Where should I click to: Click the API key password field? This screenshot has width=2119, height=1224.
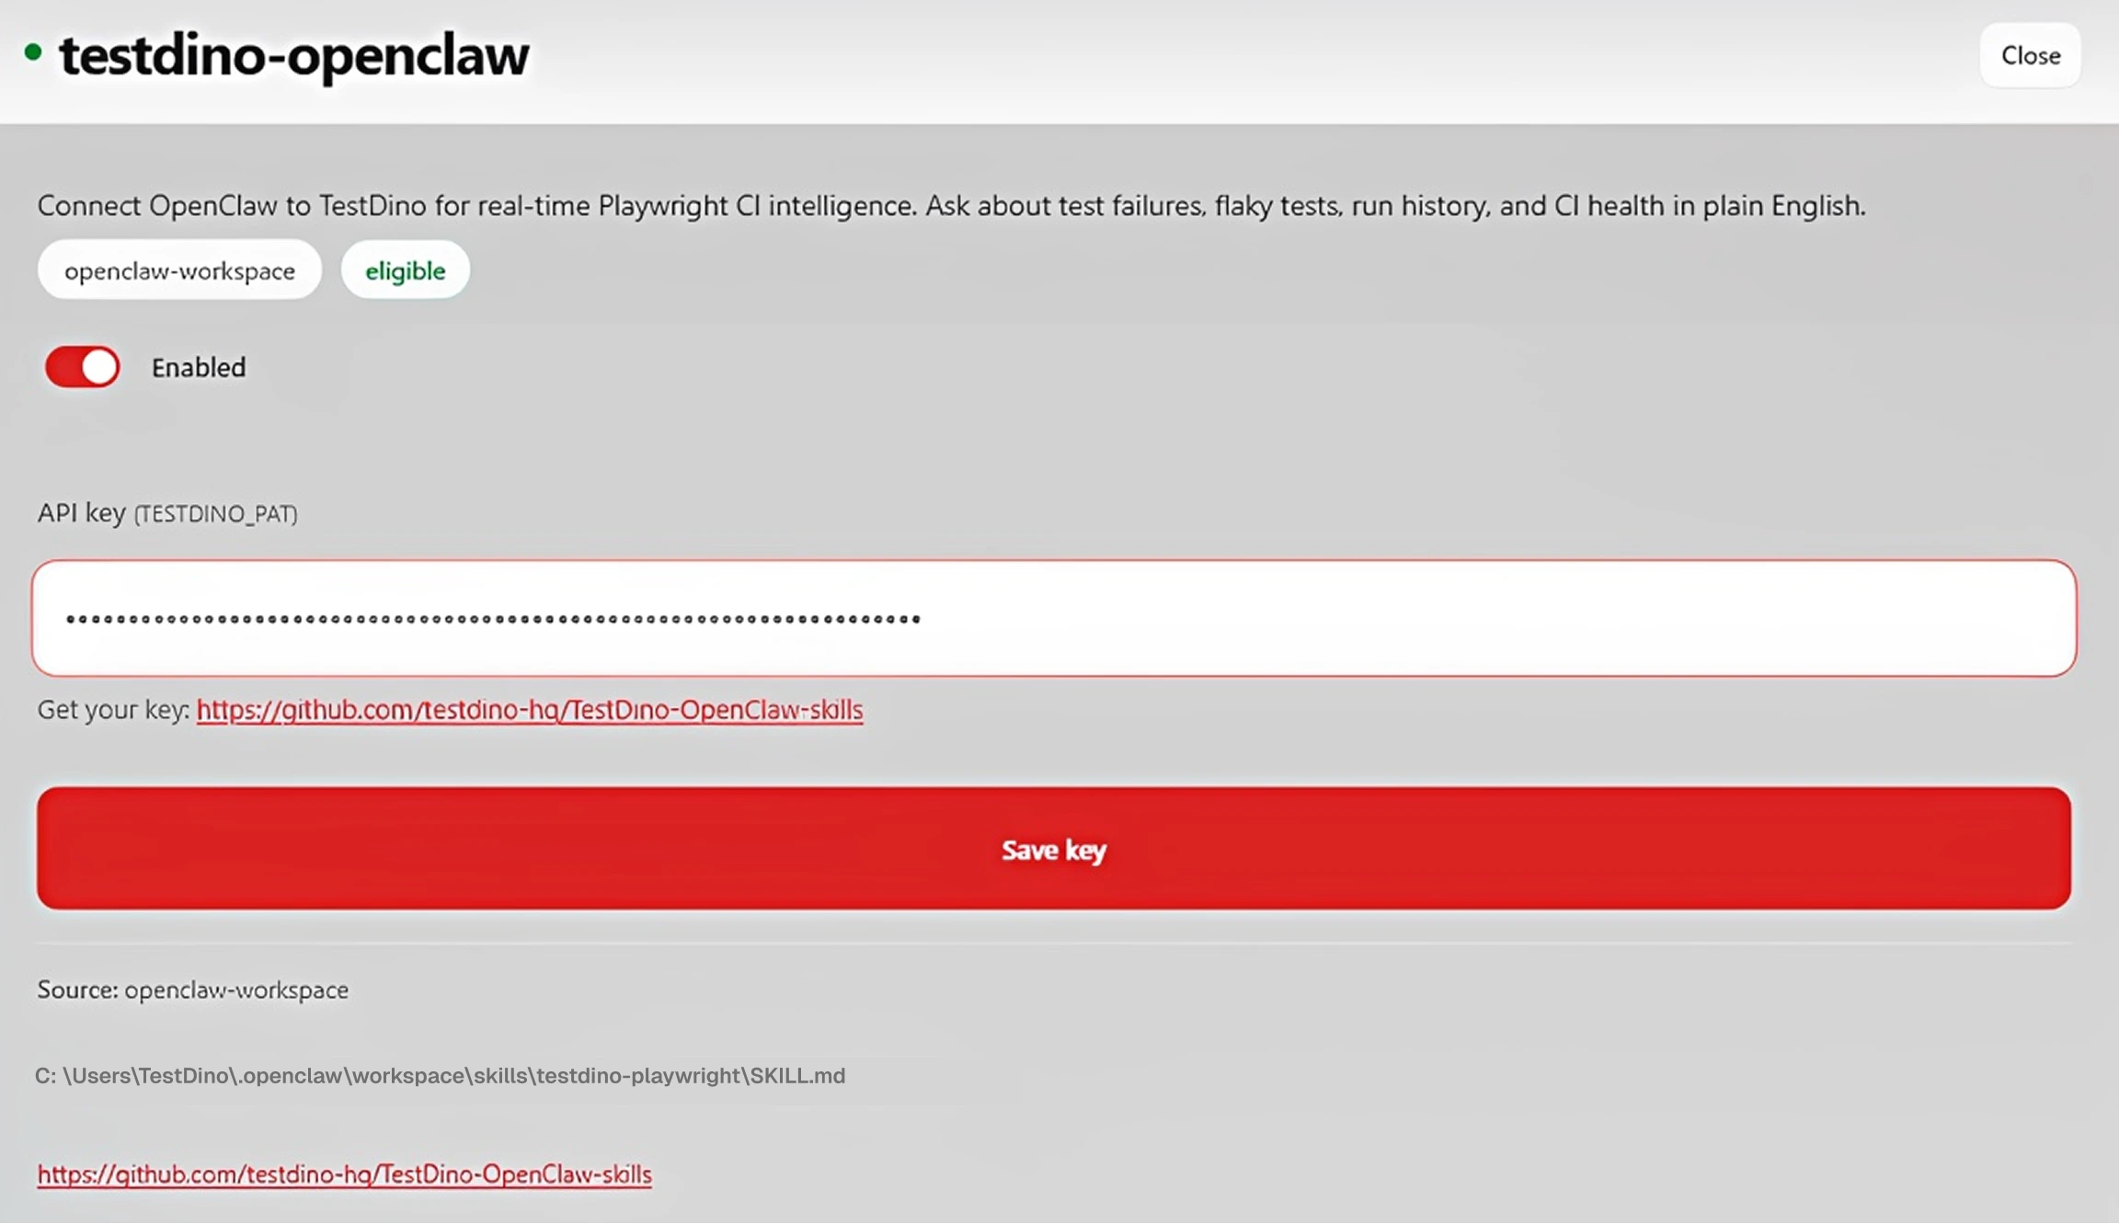pos(1054,618)
